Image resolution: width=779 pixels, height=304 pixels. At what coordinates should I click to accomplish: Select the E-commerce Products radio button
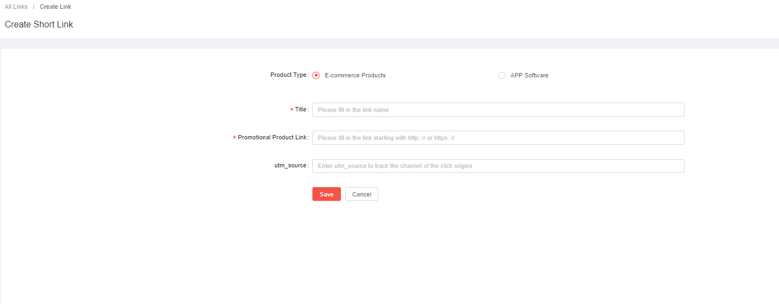coord(316,75)
